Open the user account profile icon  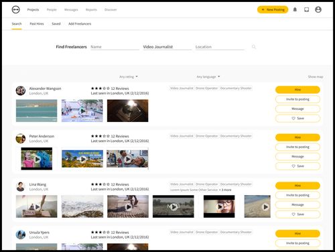click(x=318, y=9)
